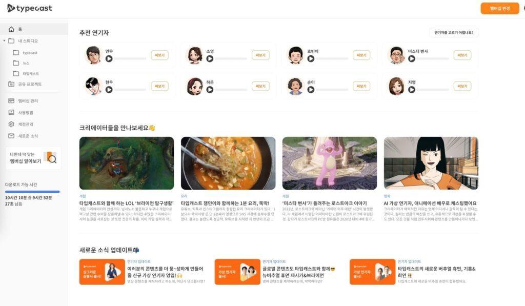Collapse the 내 스튜디오 folder tree arrow
Image resolution: width=525 pixels, height=306 pixels.
(x=4, y=41)
